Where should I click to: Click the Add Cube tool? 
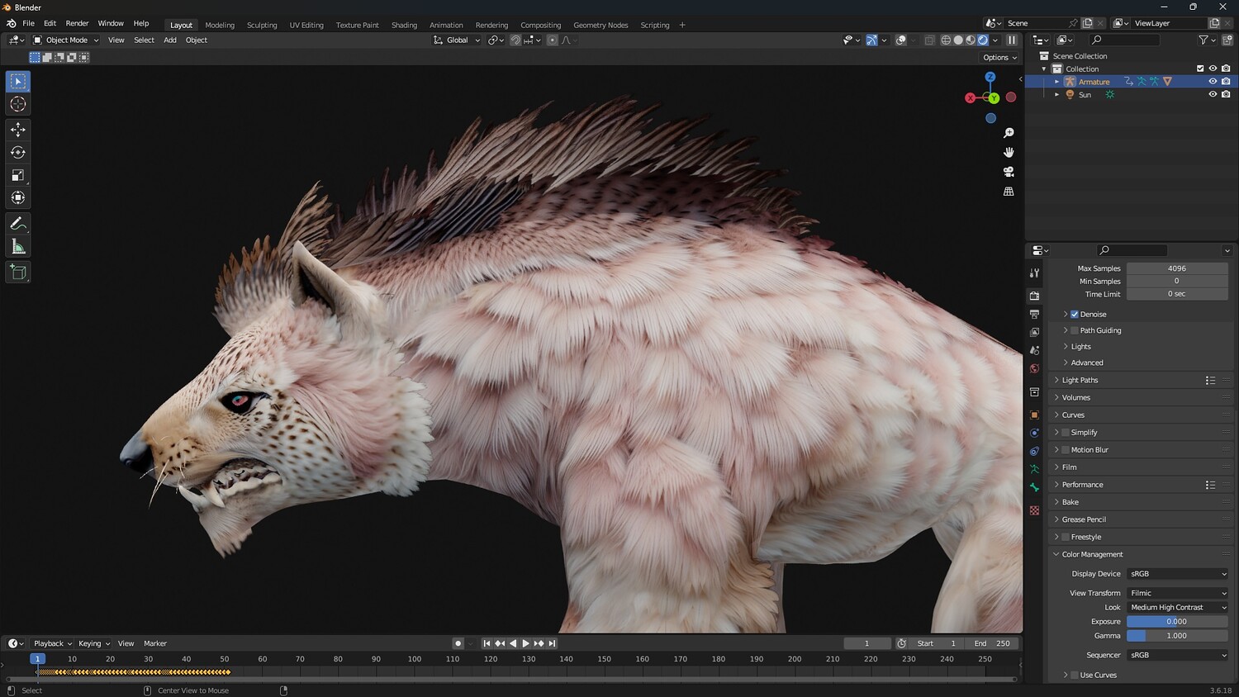18,273
